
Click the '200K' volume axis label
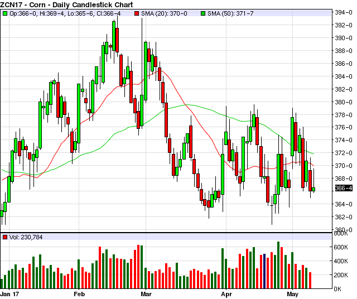[341, 275]
